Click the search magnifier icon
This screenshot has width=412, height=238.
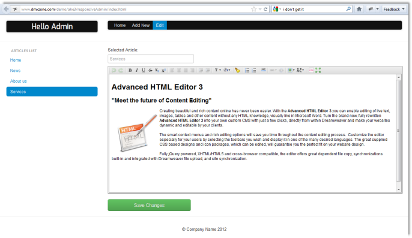tap(348, 9)
